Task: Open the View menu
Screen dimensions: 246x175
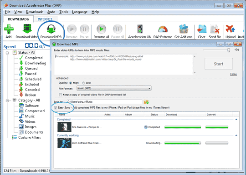Action: (18, 12)
